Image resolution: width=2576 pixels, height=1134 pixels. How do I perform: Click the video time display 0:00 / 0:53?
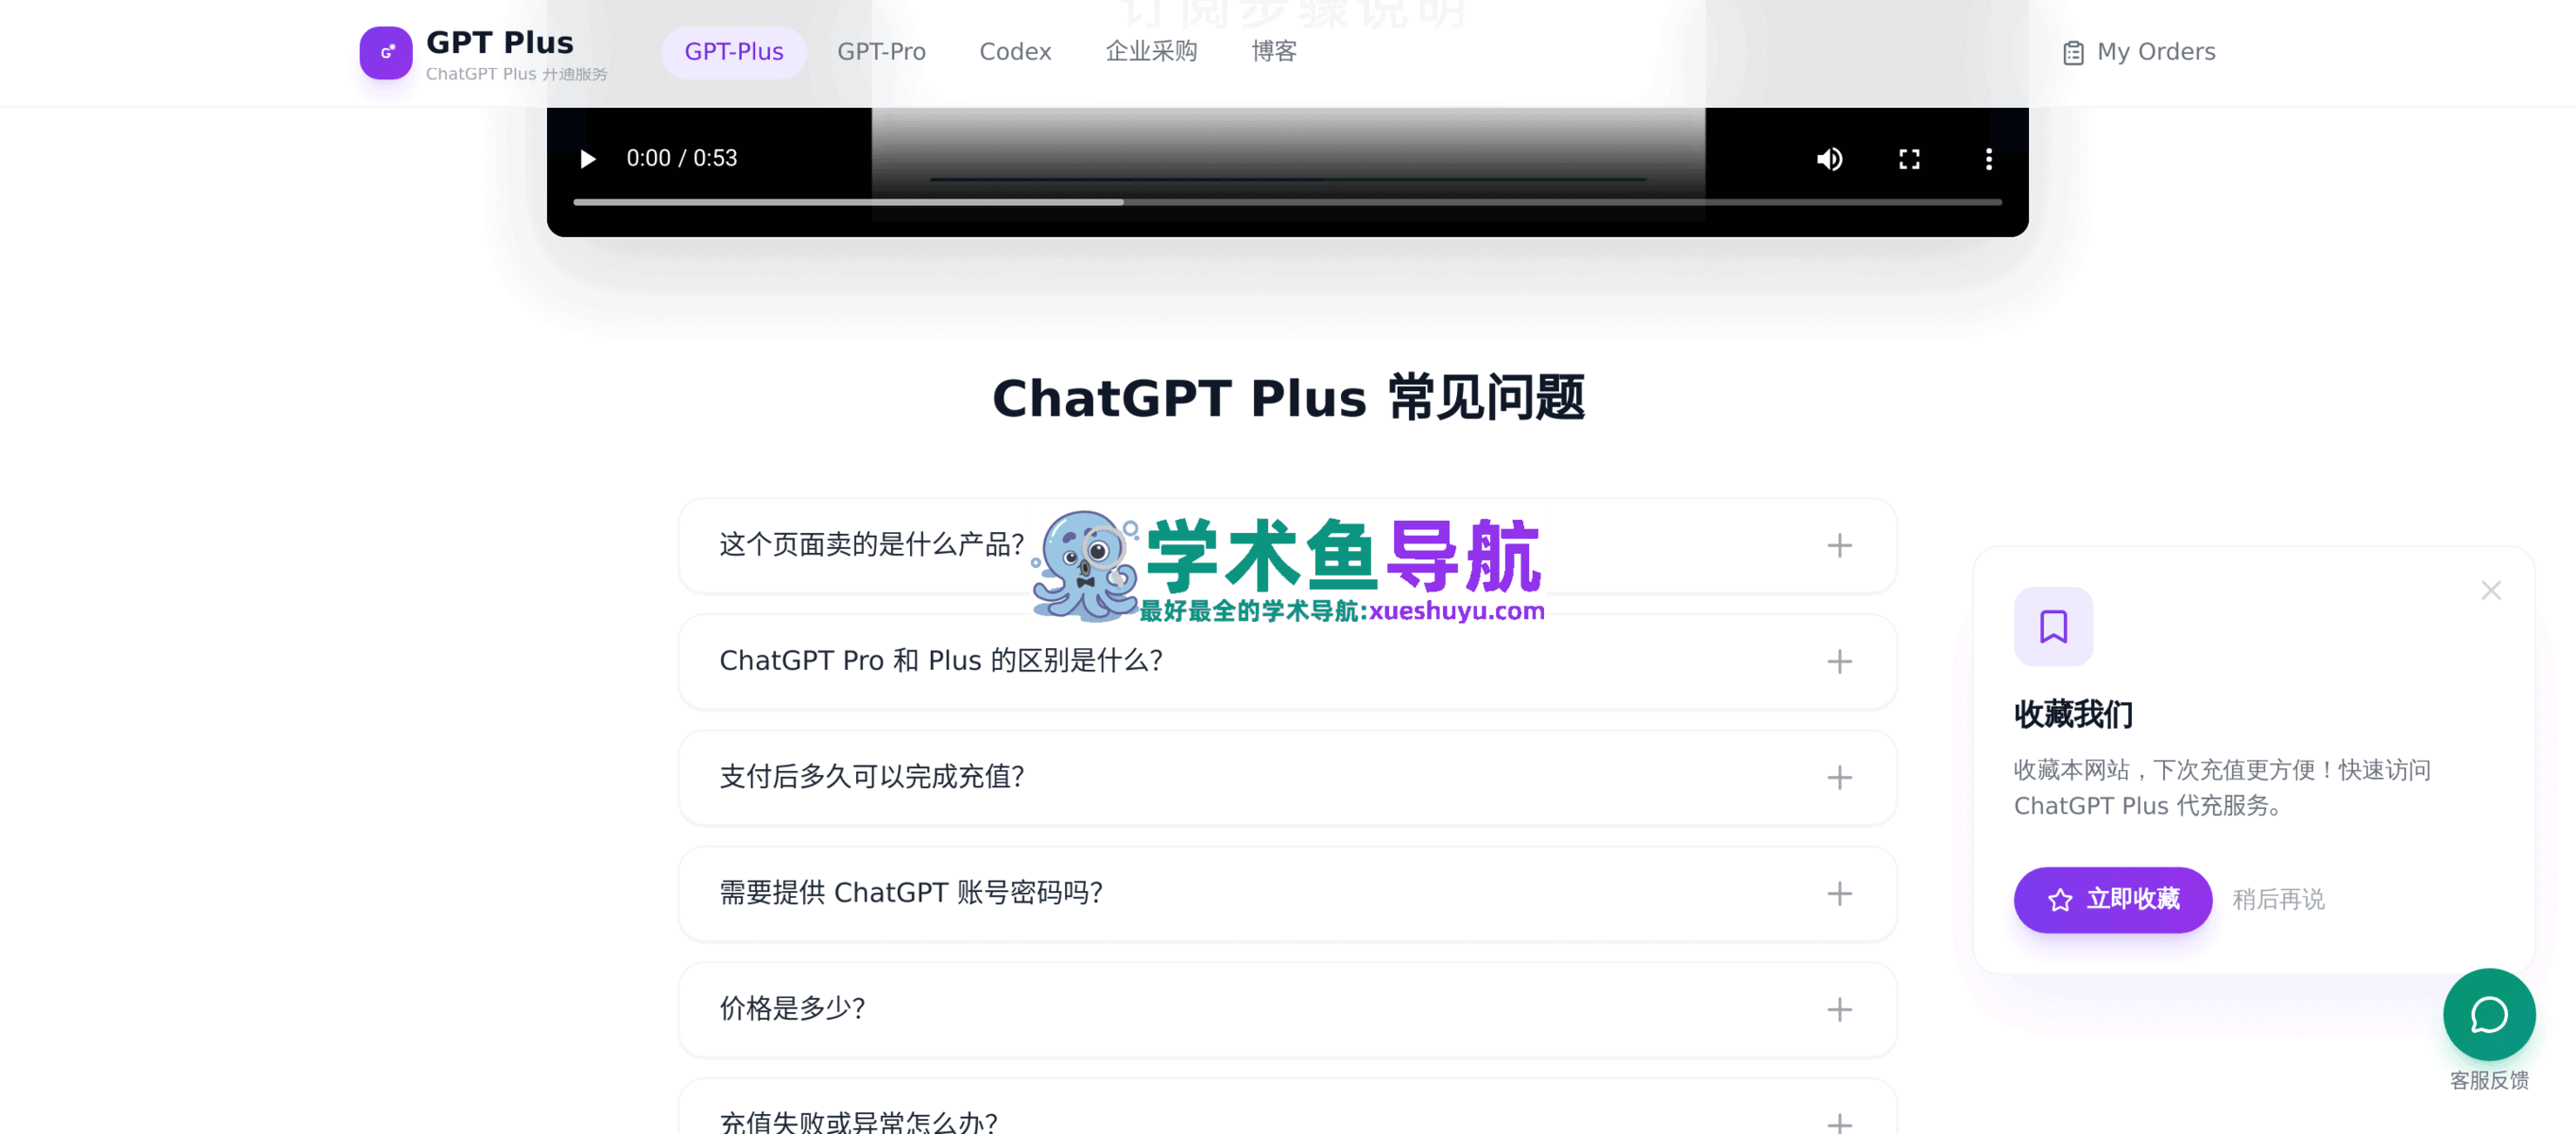[682, 158]
